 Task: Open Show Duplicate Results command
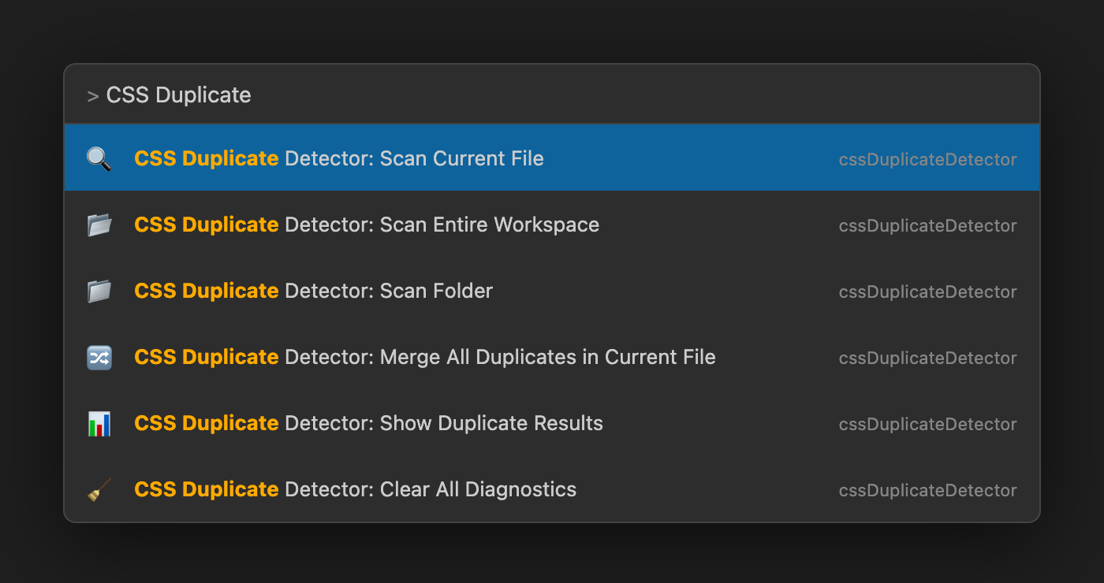[552, 423]
